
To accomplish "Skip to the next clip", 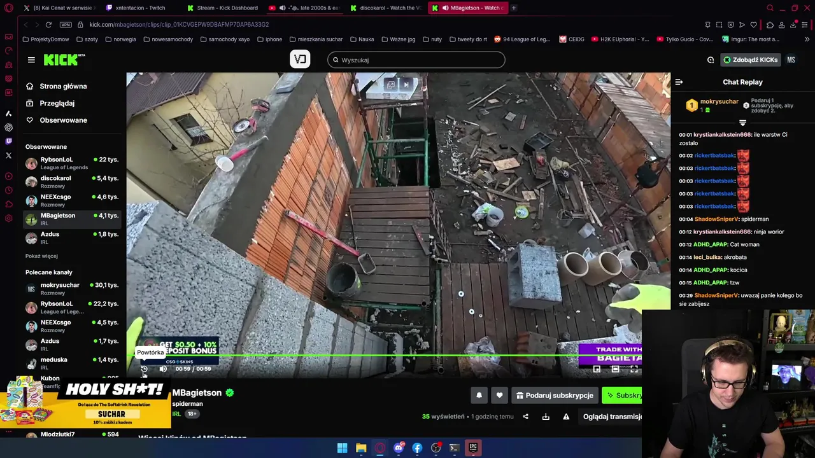I will click(x=406, y=84).
